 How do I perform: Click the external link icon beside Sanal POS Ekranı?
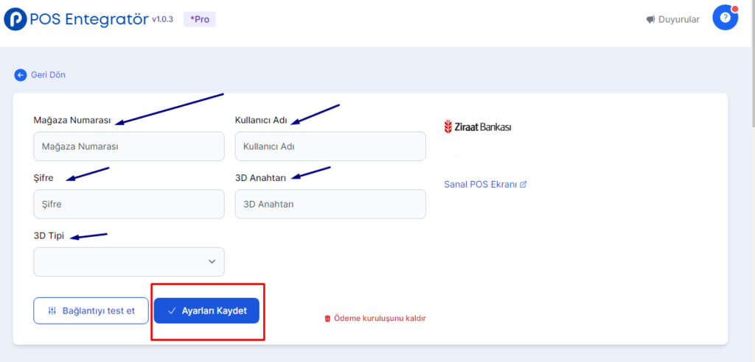point(523,184)
